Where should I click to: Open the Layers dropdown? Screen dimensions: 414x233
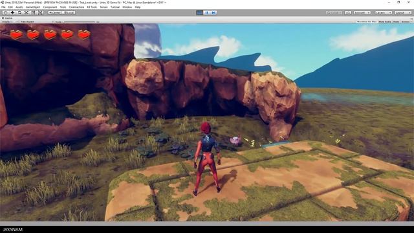tap(384, 13)
